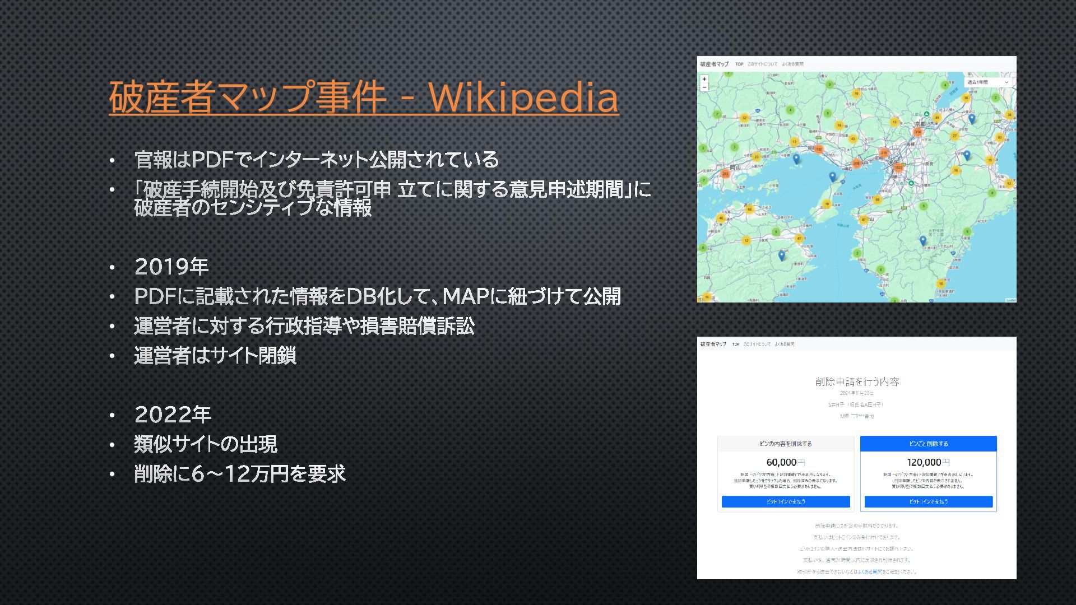This screenshot has width=1076, height=605.
Task: Open このサイトについて in the map screenshot navbar
Action: tap(763, 64)
